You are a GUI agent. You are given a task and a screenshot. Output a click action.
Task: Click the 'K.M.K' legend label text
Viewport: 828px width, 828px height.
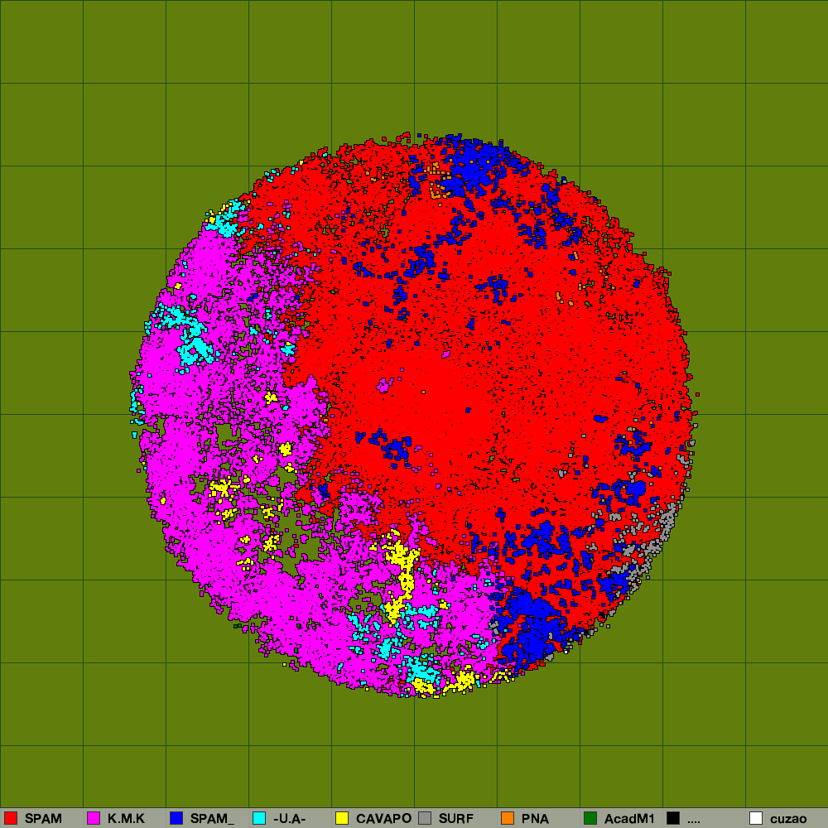pyautogui.click(x=126, y=819)
